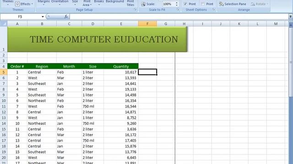Select row 12 header
Image resolution: width=293 pixels, height=164 pixels.
coord(4,112)
